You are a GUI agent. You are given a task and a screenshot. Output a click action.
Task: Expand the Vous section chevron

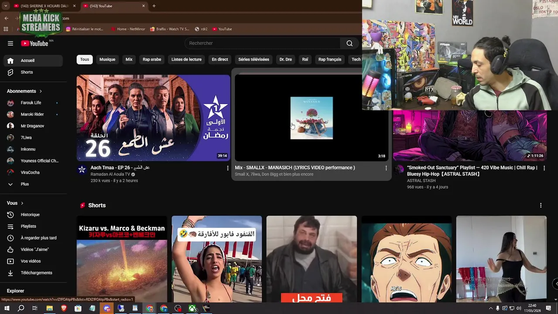[x=22, y=203]
